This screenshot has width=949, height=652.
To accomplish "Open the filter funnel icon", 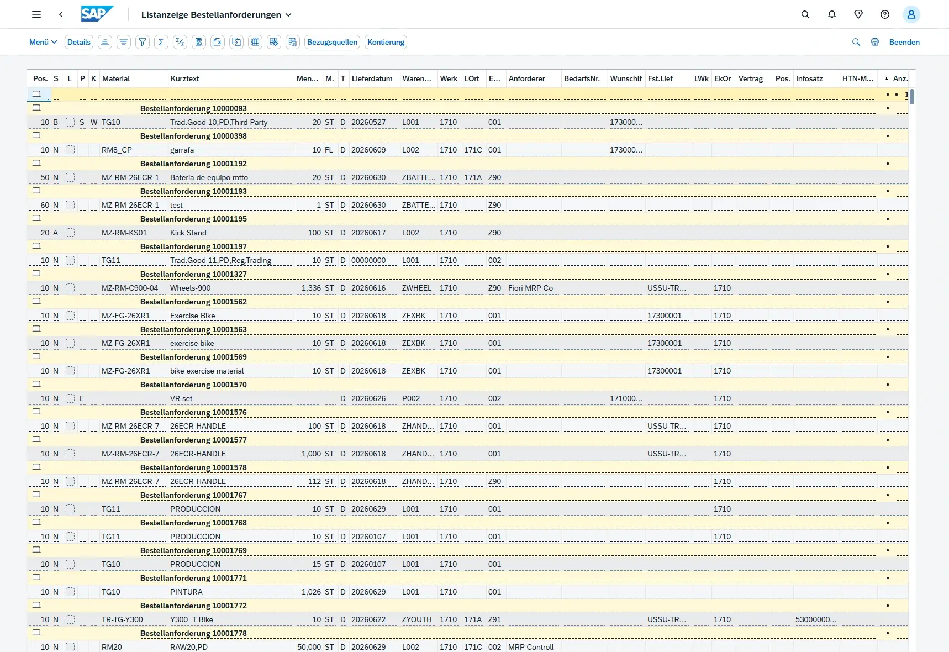I will pyautogui.click(x=143, y=42).
